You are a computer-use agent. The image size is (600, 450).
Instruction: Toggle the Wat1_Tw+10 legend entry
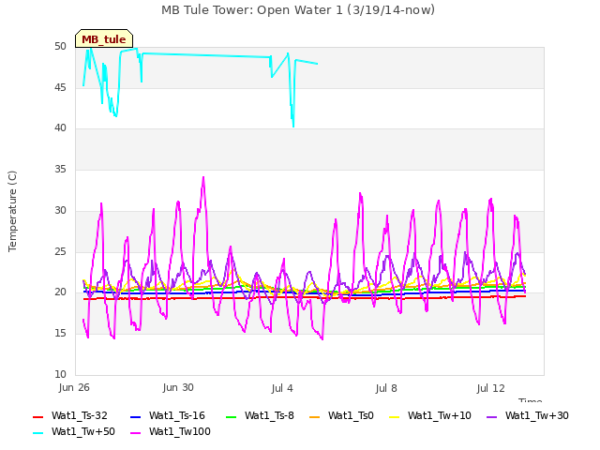430,416
